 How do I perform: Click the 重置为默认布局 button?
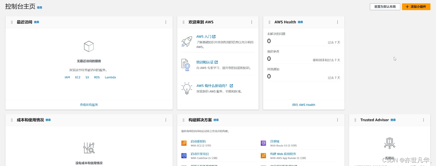[385, 7]
